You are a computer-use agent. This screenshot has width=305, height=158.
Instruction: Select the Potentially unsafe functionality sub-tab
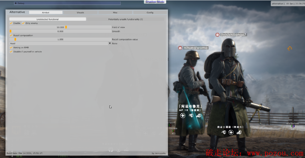click(125, 19)
